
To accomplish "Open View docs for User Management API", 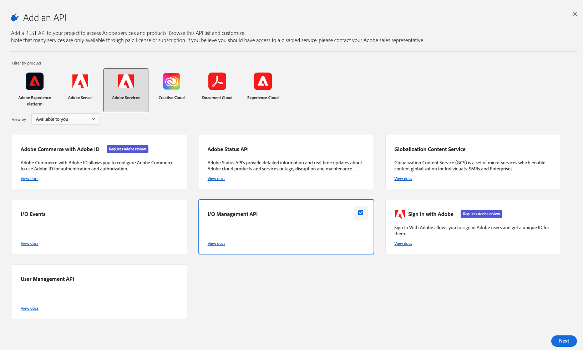I will [30, 308].
